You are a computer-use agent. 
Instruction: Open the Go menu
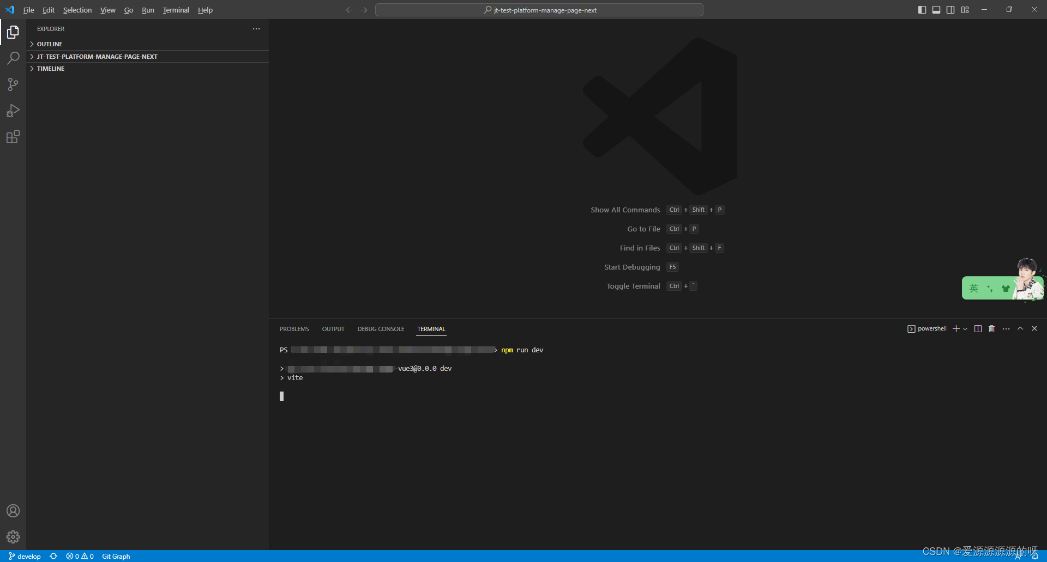129,10
